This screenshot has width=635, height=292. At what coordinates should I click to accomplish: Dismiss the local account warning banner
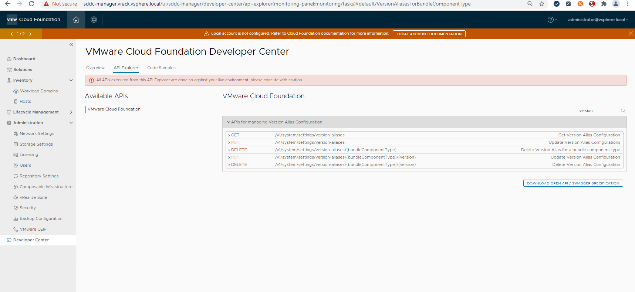tap(631, 34)
